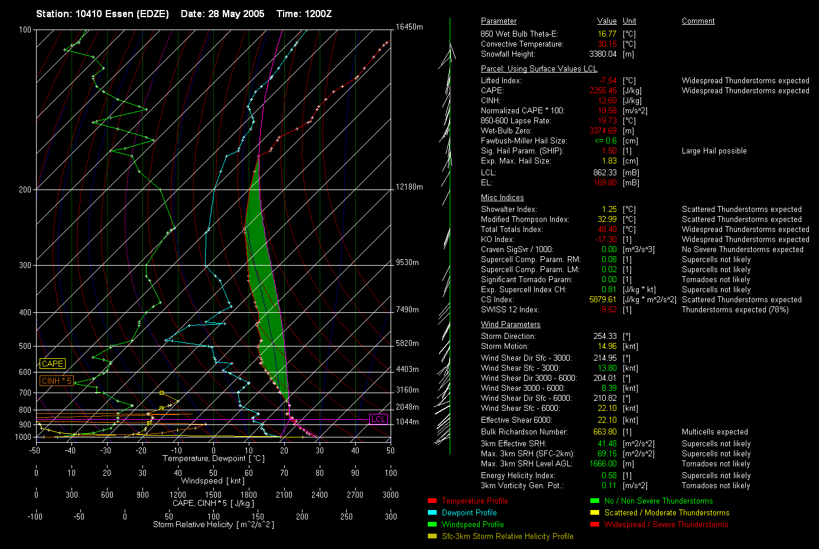Click the Station: 10410 Essen (EDZE) title

pyautogui.click(x=102, y=14)
